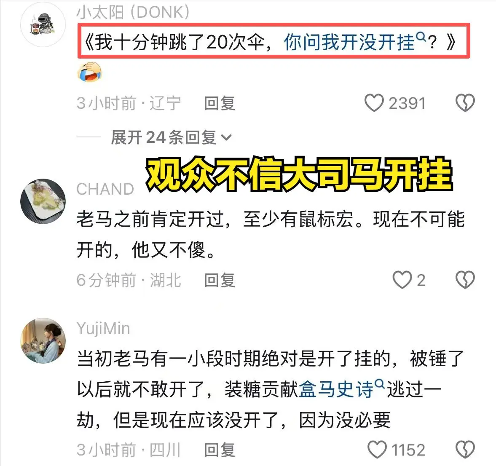Click the crying-laugh emoji in first comment
Image resolution: width=496 pixels, height=466 pixels.
pos(89,72)
